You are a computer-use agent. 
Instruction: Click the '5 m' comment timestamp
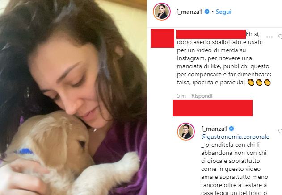(x=181, y=96)
